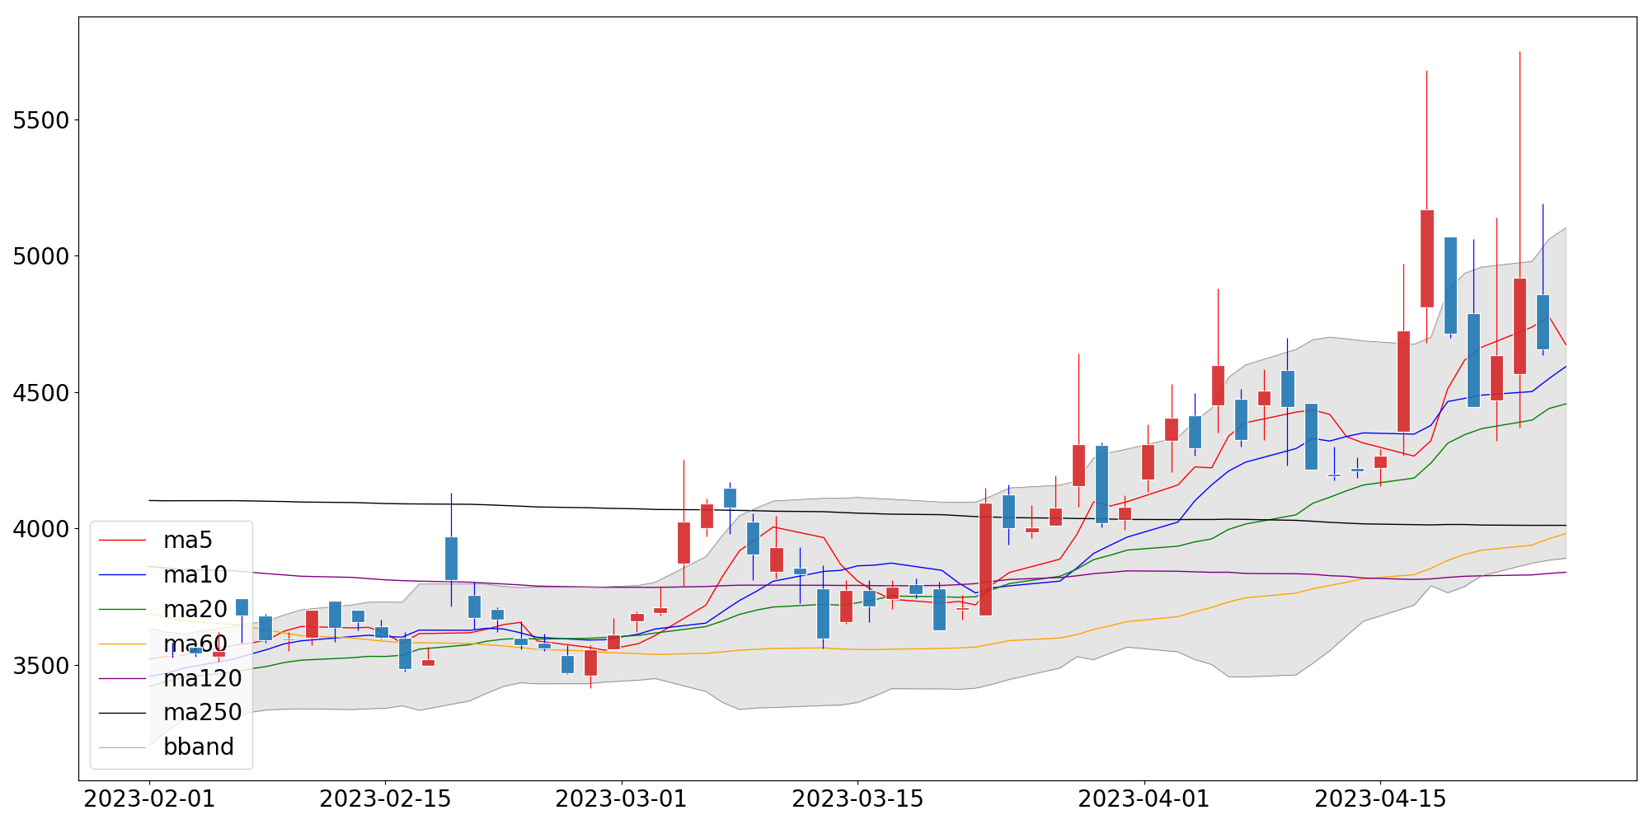
Task: Click the 2023-02-01 x-axis date label
Action: pos(149,799)
